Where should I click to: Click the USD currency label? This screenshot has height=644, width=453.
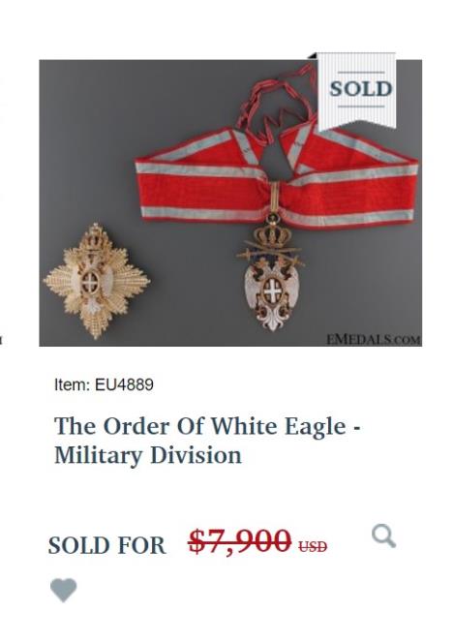[x=313, y=546]
